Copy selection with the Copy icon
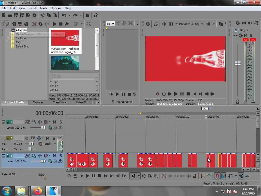 coord(49,16)
